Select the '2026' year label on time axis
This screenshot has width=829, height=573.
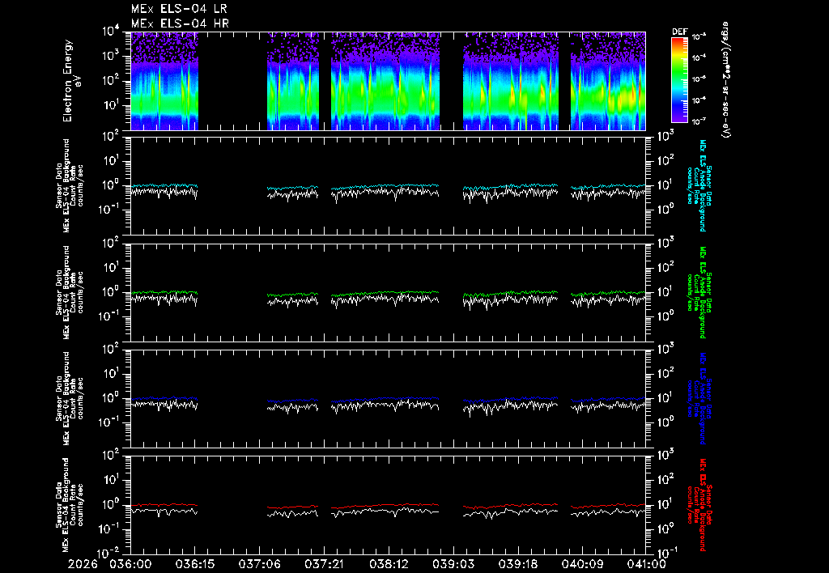(x=83, y=565)
